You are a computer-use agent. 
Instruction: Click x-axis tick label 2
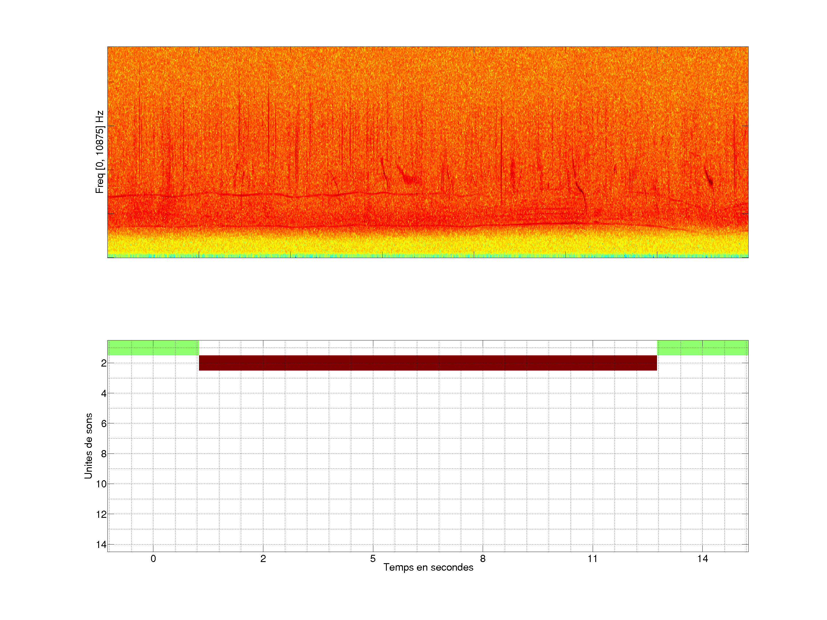(263, 559)
